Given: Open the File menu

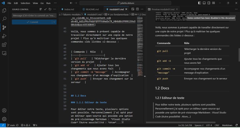Looking at the screenshot, I should 9,3.
